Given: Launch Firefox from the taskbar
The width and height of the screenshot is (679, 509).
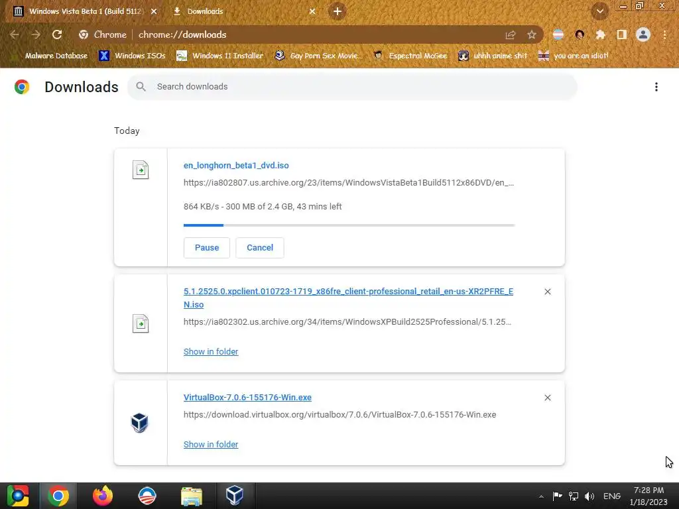Looking at the screenshot, I should pos(103,496).
